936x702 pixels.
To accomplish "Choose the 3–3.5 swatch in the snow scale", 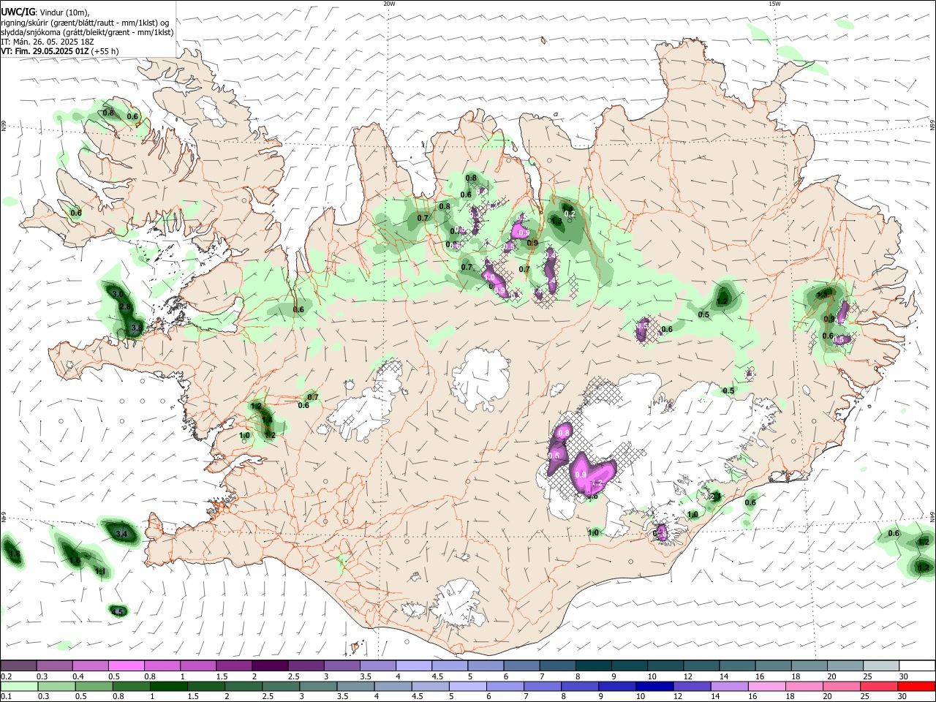I will click(341, 665).
